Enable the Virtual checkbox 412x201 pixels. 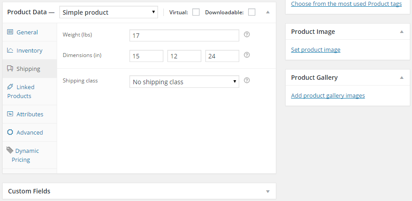[x=196, y=12]
